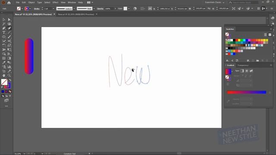Click the gradient preview thumbnail in Gradient panel
This screenshot has height=155, width=276.
tap(228, 71)
